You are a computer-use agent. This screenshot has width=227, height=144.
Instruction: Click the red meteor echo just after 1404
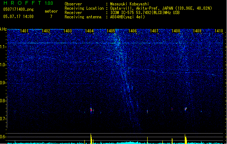[91, 110]
